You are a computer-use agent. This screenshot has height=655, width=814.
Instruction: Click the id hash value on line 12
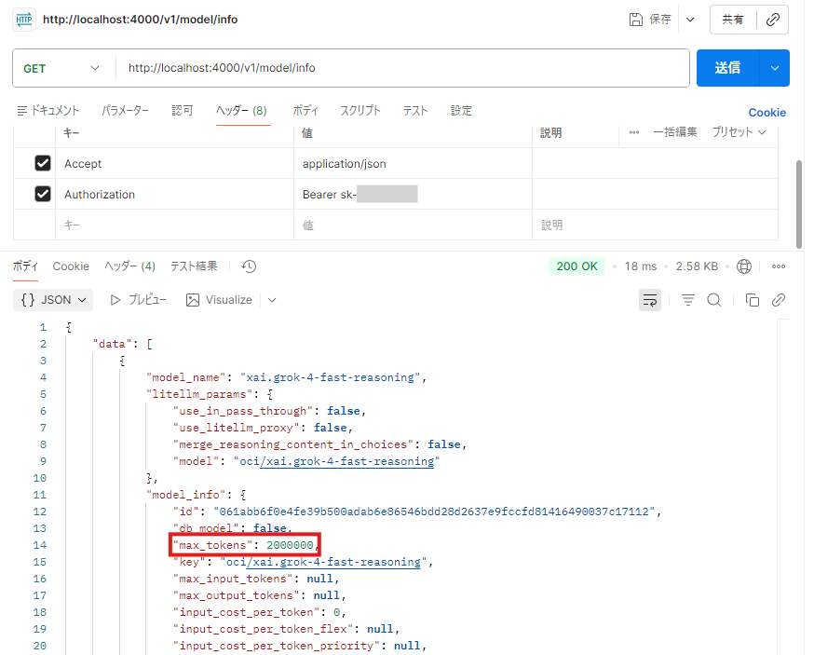(x=434, y=512)
